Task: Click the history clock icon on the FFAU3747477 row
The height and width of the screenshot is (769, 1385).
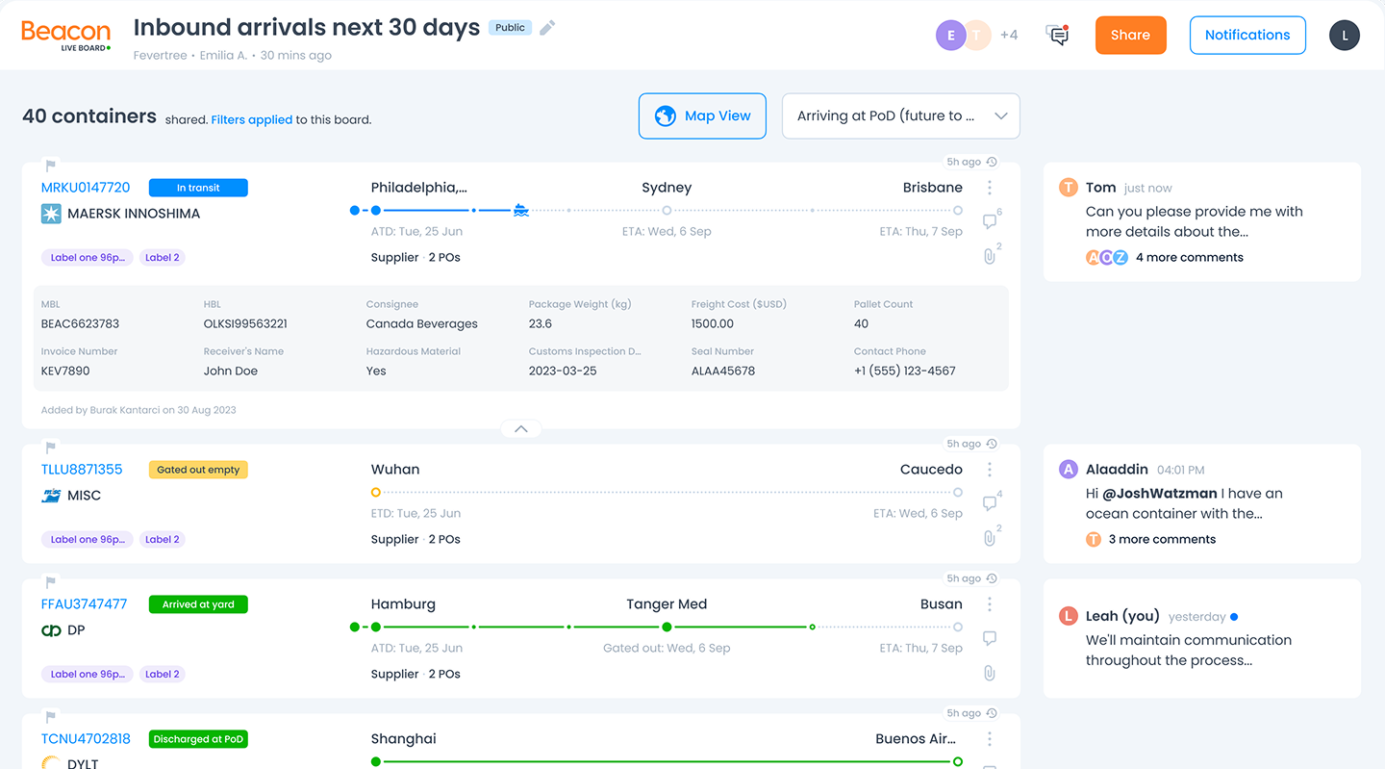Action: (992, 578)
